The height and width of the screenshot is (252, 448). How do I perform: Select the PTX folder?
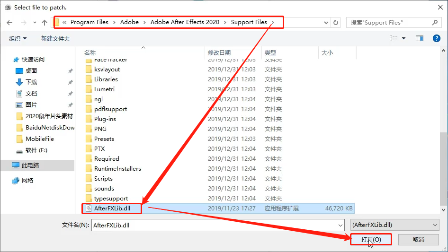pos(99,148)
